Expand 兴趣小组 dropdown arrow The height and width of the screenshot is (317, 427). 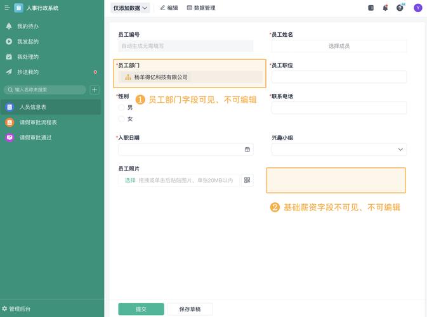[400, 150]
